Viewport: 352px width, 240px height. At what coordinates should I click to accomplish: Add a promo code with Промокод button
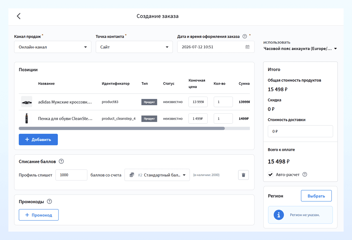(x=39, y=215)
